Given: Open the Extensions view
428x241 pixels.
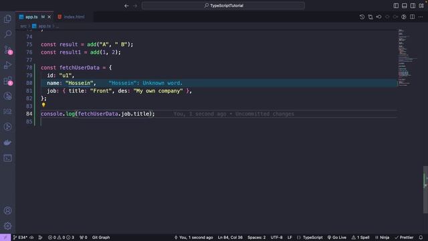Looking at the screenshot, I should click(7, 80).
